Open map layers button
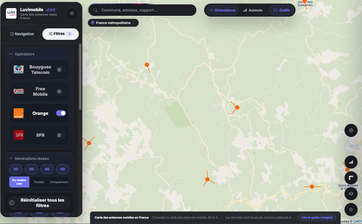This screenshot has width=362, height=224. (351, 194)
